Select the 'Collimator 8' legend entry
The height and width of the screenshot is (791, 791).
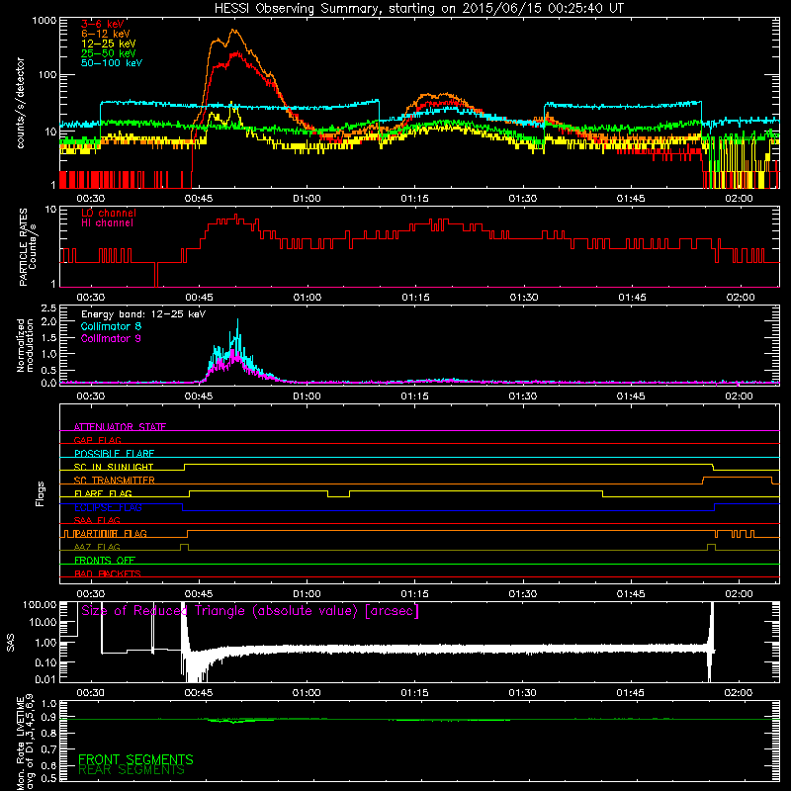click(x=111, y=326)
